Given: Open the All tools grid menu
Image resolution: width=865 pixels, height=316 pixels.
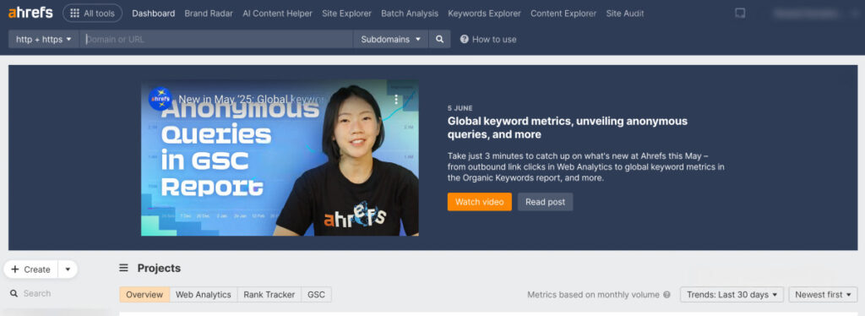Looking at the screenshot, I should tap(92, 14).
